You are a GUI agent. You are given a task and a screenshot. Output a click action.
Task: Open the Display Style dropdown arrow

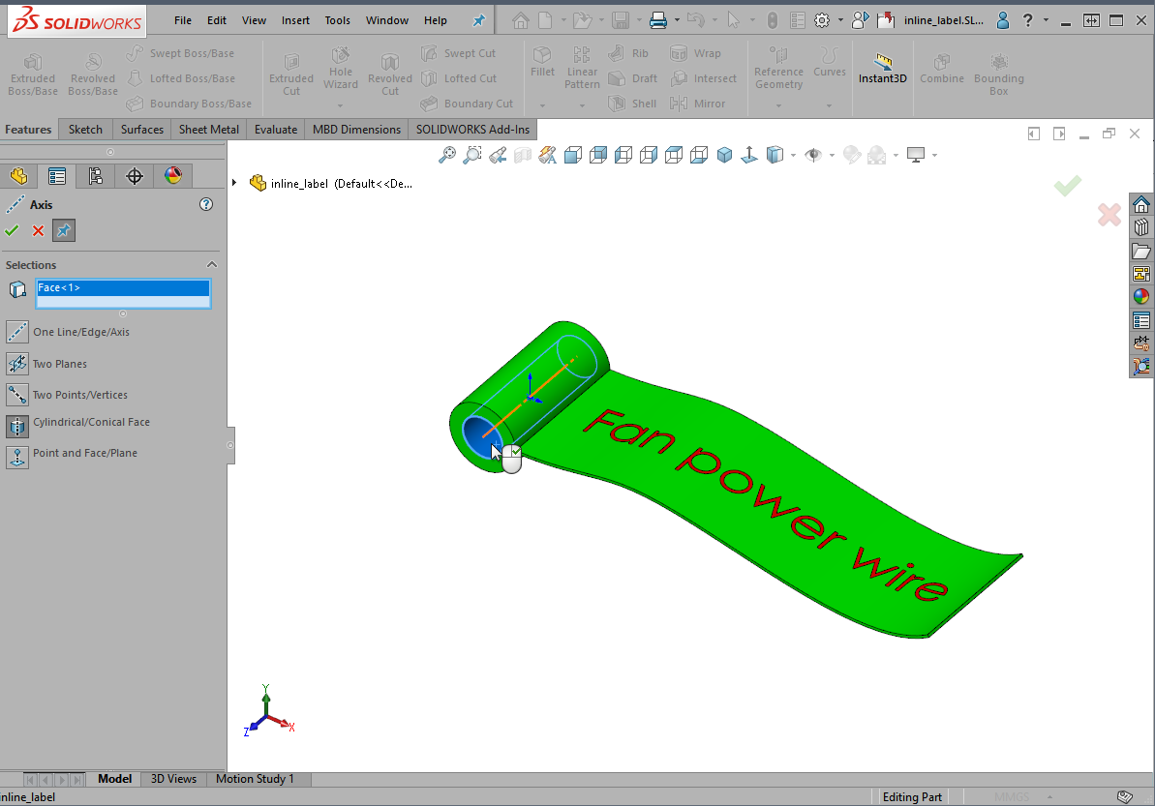tap(793, 156)
